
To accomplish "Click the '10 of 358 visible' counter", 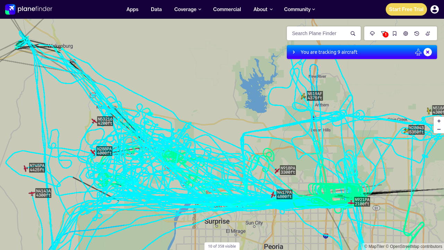I will tap(222, 246).
